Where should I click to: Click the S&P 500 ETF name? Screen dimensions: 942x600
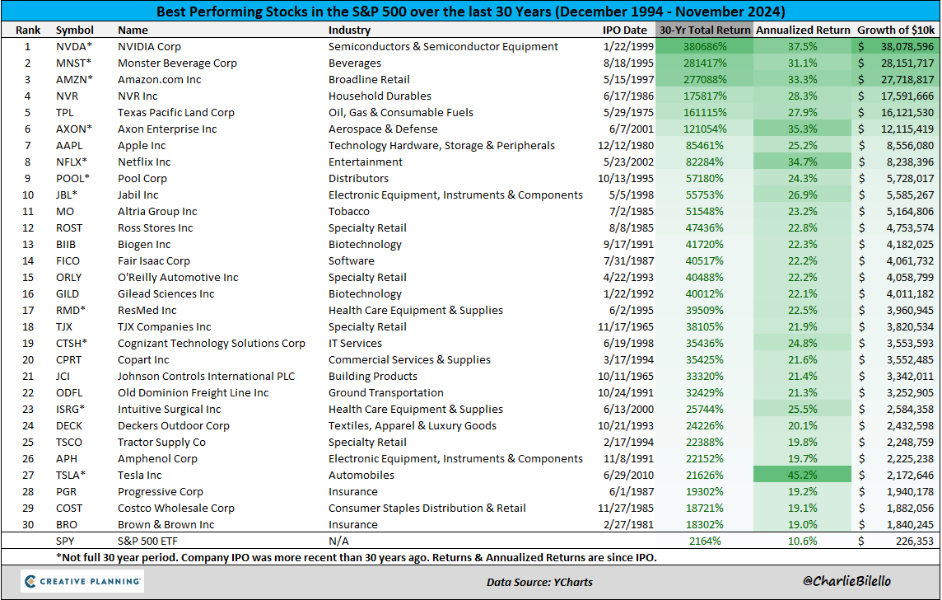pyautogui.click(x=147, y=541)
